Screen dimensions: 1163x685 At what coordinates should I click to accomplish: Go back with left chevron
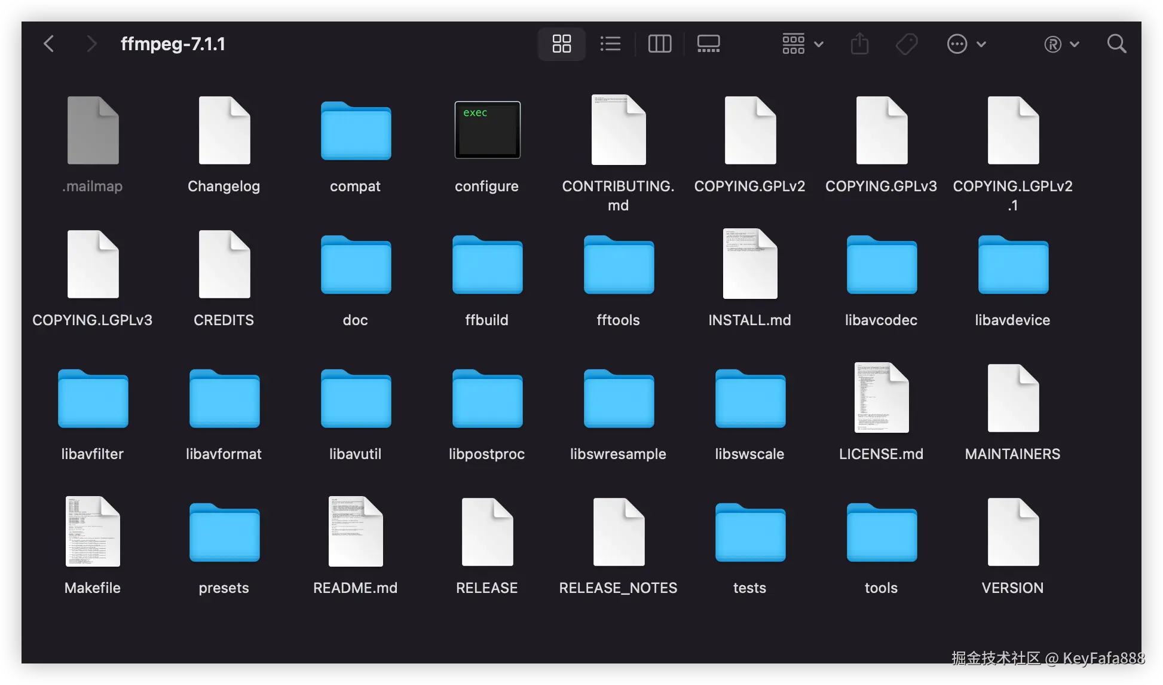pos(49,44)
